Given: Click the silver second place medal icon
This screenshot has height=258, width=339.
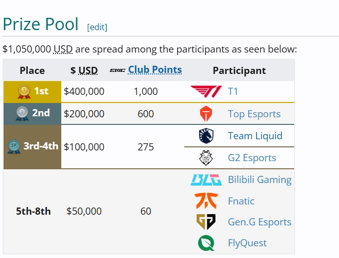Looking at the screenshot, I should (x=22, y=113).
